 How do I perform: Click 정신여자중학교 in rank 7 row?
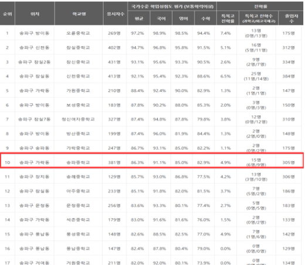[78, 119]
